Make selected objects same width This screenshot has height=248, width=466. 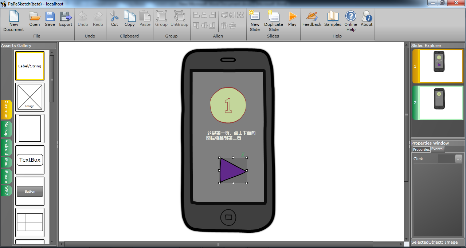tap(224, 15)
